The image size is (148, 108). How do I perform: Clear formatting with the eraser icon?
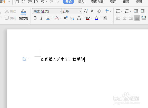(99, 12)
